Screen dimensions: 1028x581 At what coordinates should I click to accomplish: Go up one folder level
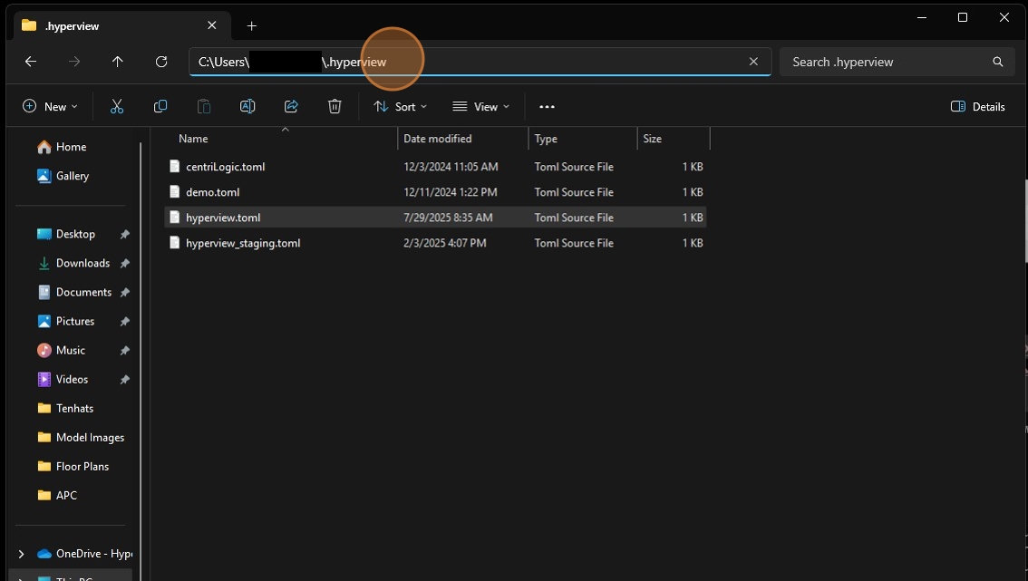click(118, 62)
